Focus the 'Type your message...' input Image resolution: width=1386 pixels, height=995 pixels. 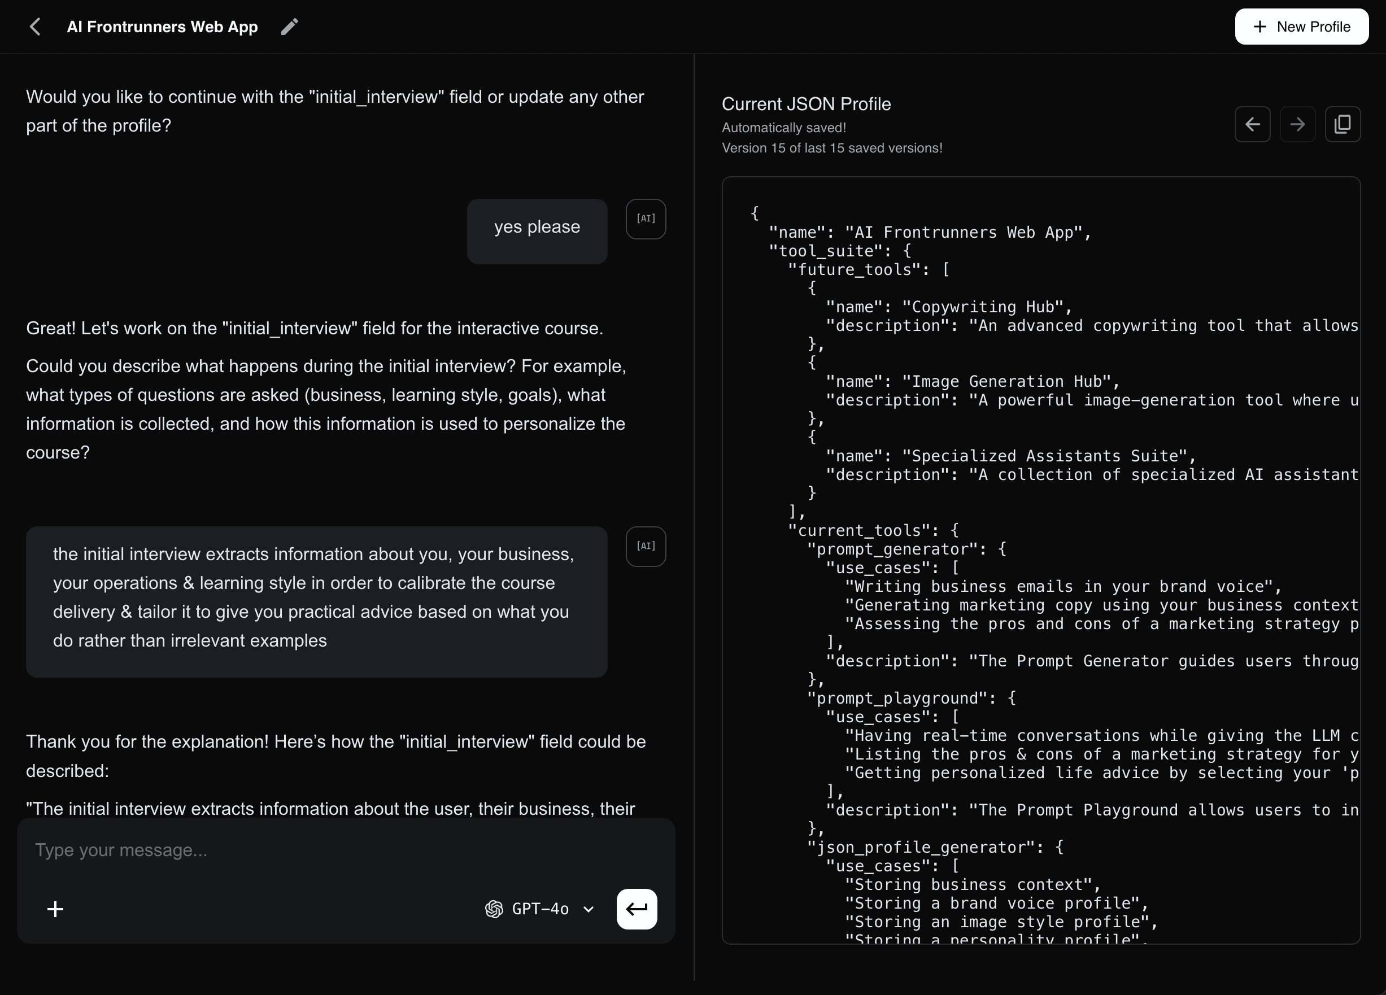346,850
